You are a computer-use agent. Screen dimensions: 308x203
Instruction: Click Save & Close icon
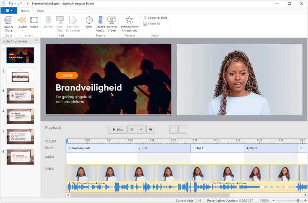point(8,20)
